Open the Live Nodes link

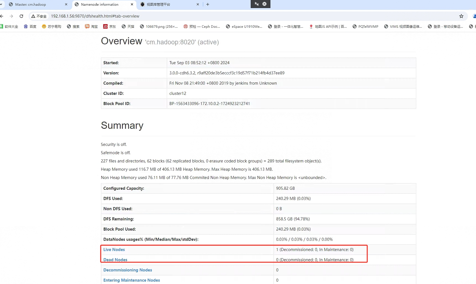coord(114,250)
